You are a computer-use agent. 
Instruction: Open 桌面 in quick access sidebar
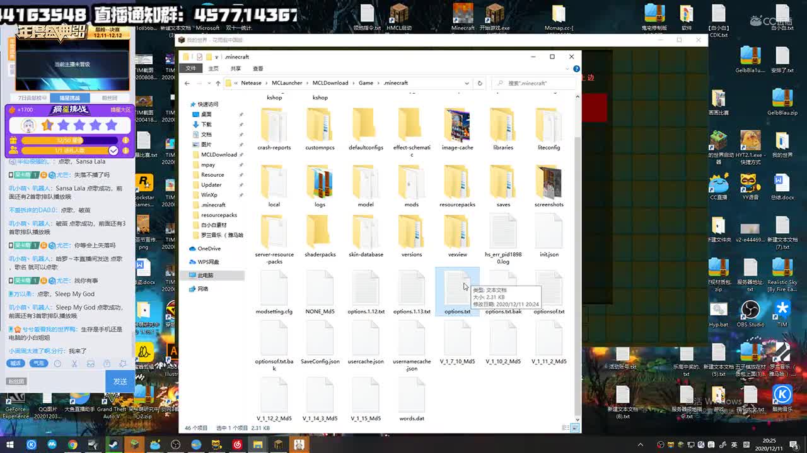pos(206,115)
